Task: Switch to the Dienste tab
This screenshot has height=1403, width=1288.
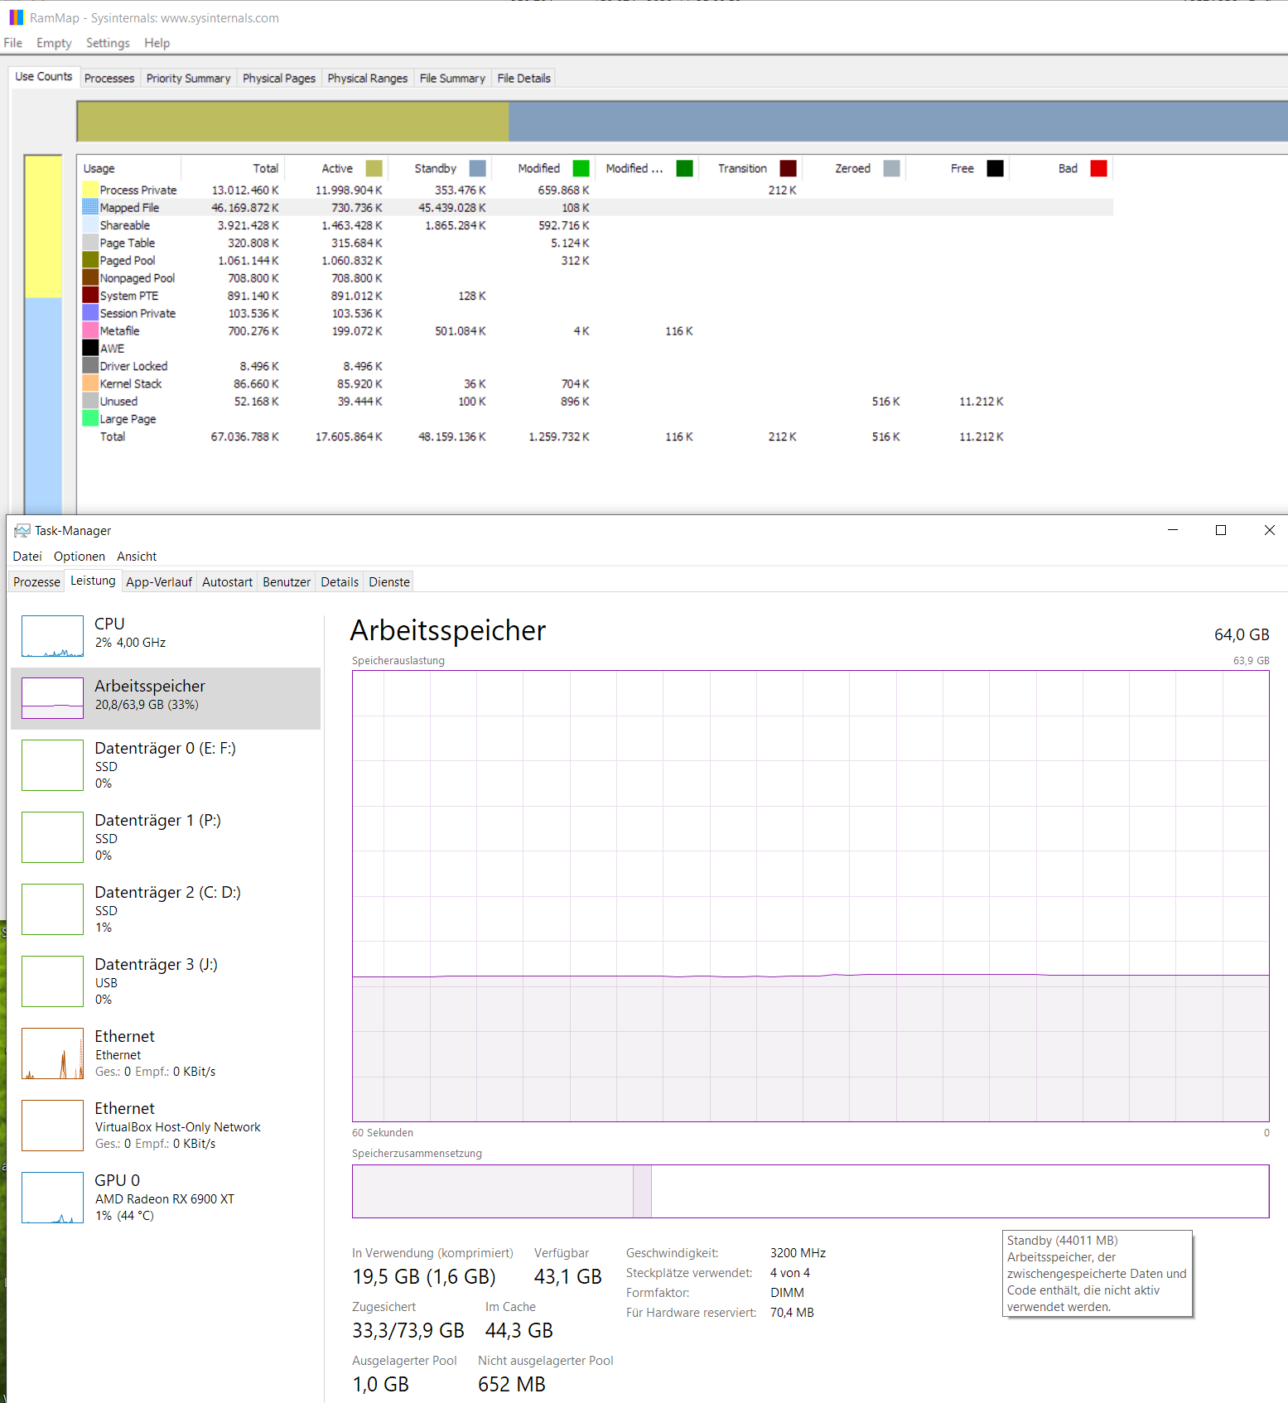Action: tap(389, 582)
